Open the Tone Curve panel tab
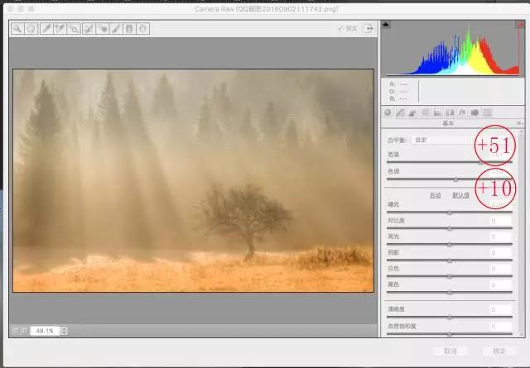The image size is (530, 368). coord(400,112)
